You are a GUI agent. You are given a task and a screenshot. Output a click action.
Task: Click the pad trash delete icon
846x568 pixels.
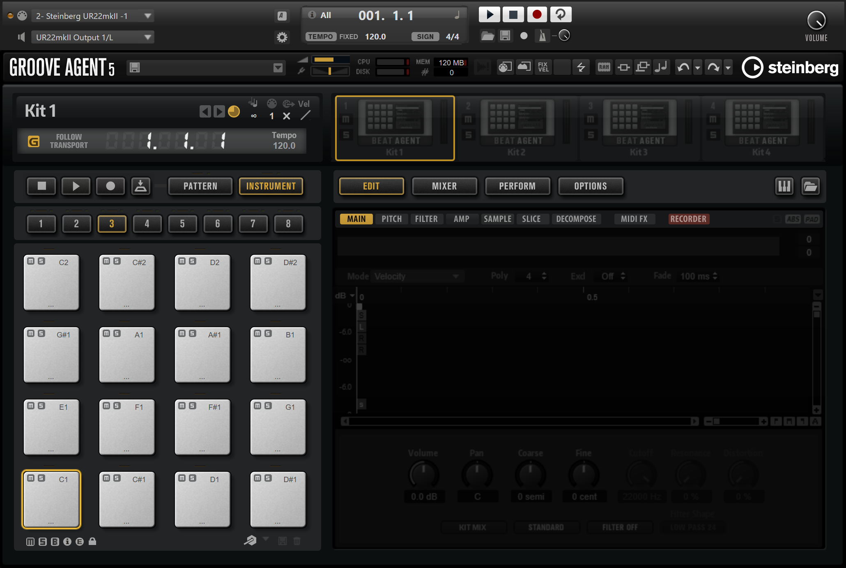click(x=297, y=541)
